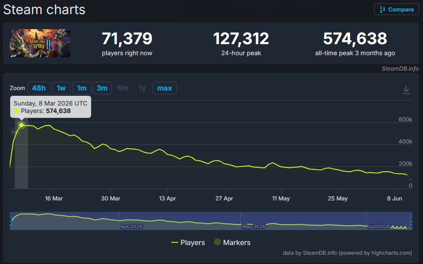Click the 27 Apr axis label
Viewport: 423px width, 264px height.
point(224,199)
